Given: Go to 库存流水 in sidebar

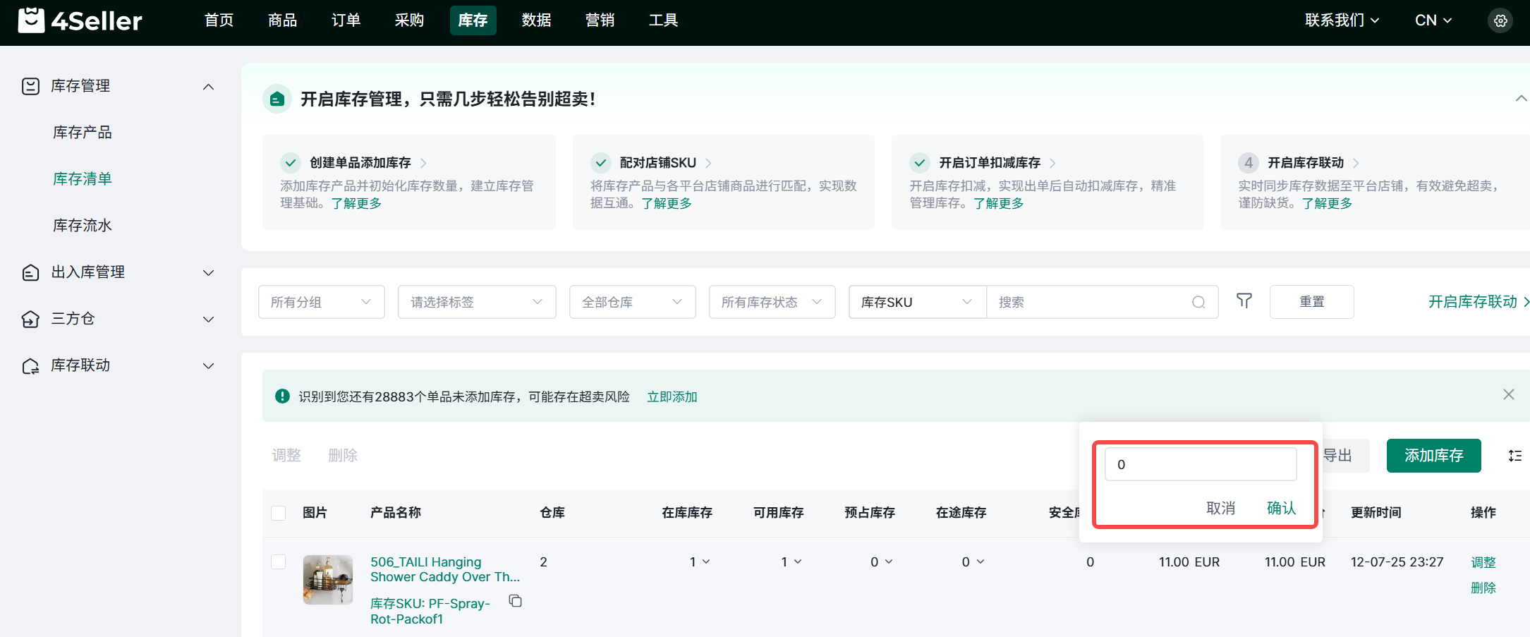Looking at the screenshot, I should 83,225.
